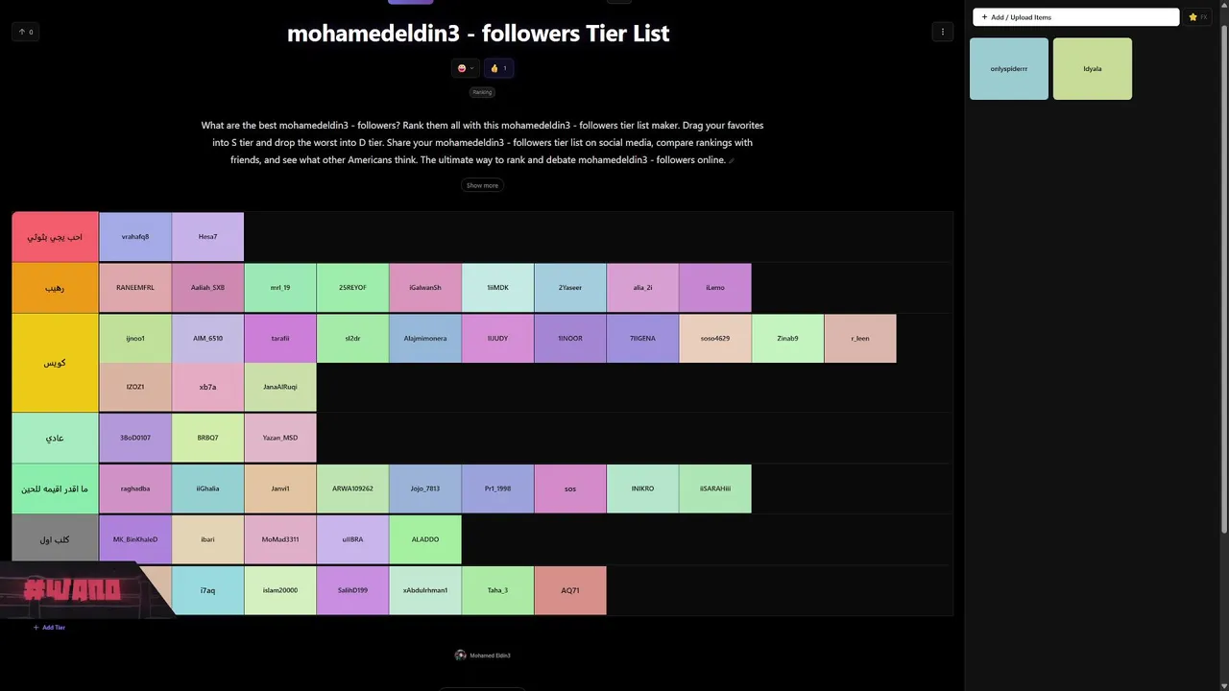Select the ldyala unranked item

(1092, 69)
